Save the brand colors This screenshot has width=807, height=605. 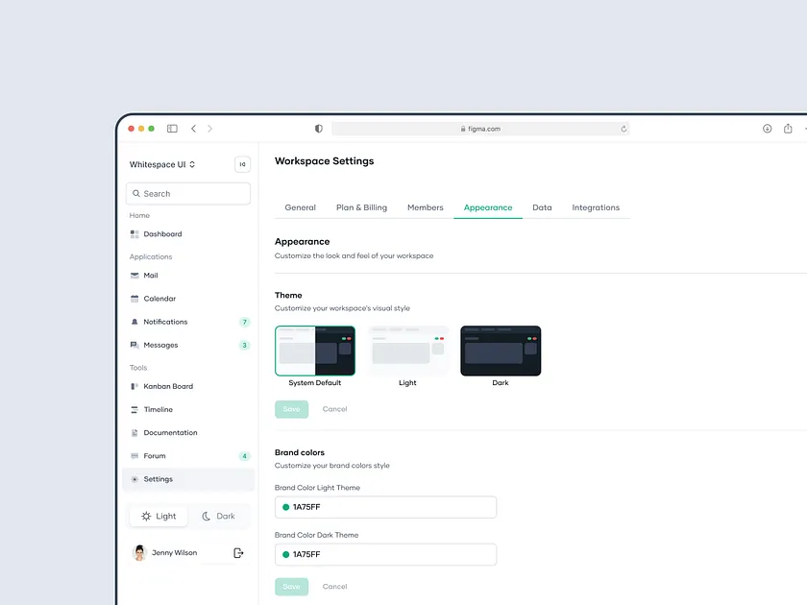pos(291,587)
